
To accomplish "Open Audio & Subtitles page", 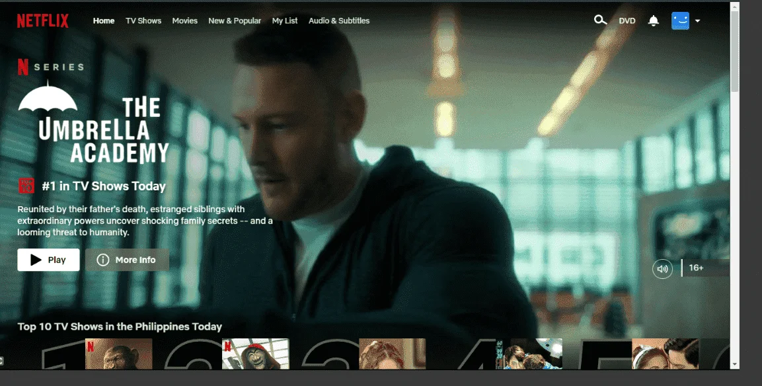I will 339,21.
